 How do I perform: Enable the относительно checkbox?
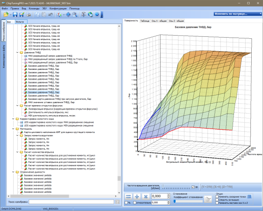(x=134, y=203)
